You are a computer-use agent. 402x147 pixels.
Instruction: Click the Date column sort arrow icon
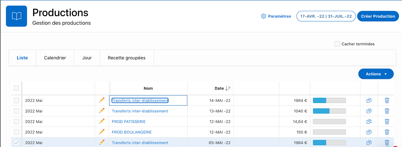tap(228, 88)
